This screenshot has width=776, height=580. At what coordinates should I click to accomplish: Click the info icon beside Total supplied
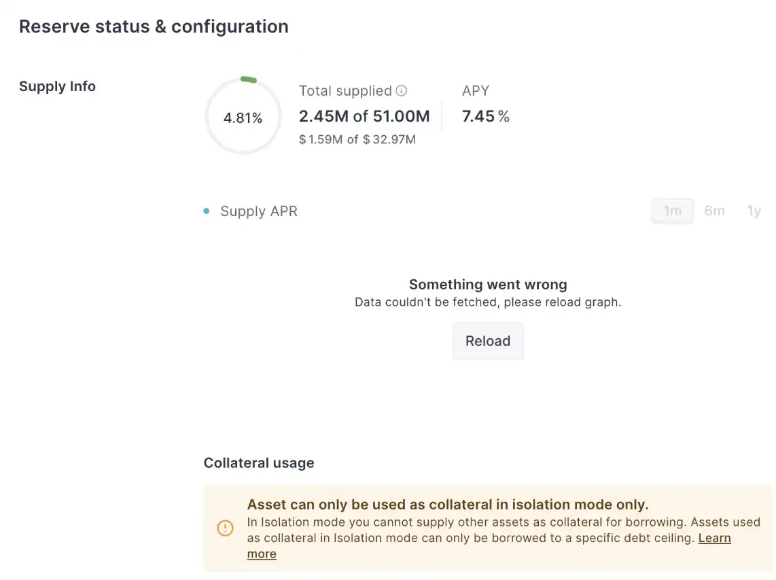pos(402,91)
